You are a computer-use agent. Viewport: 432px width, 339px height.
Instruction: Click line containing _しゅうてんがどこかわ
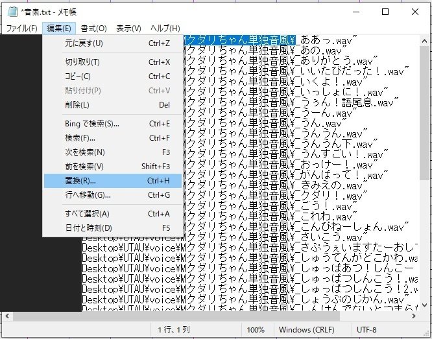(x=250, y=259)
